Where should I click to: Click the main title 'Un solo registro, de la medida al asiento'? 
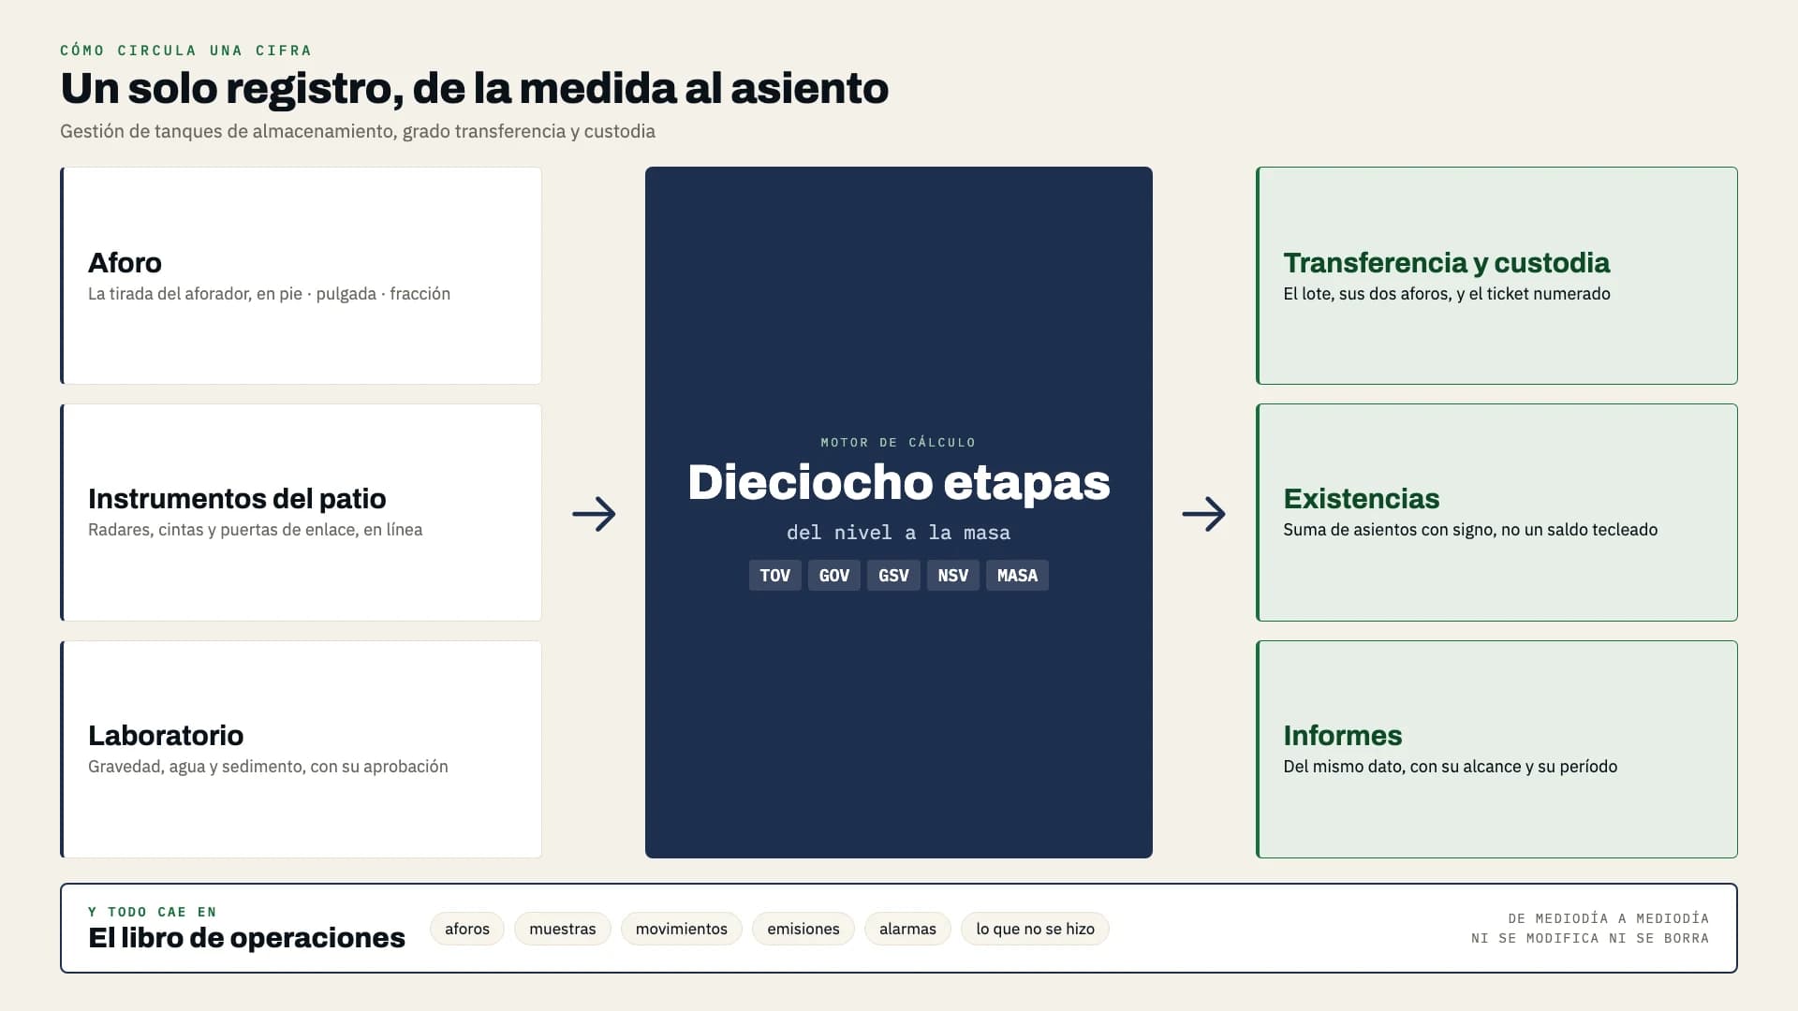pyautogui.click(x=475, y=89)
